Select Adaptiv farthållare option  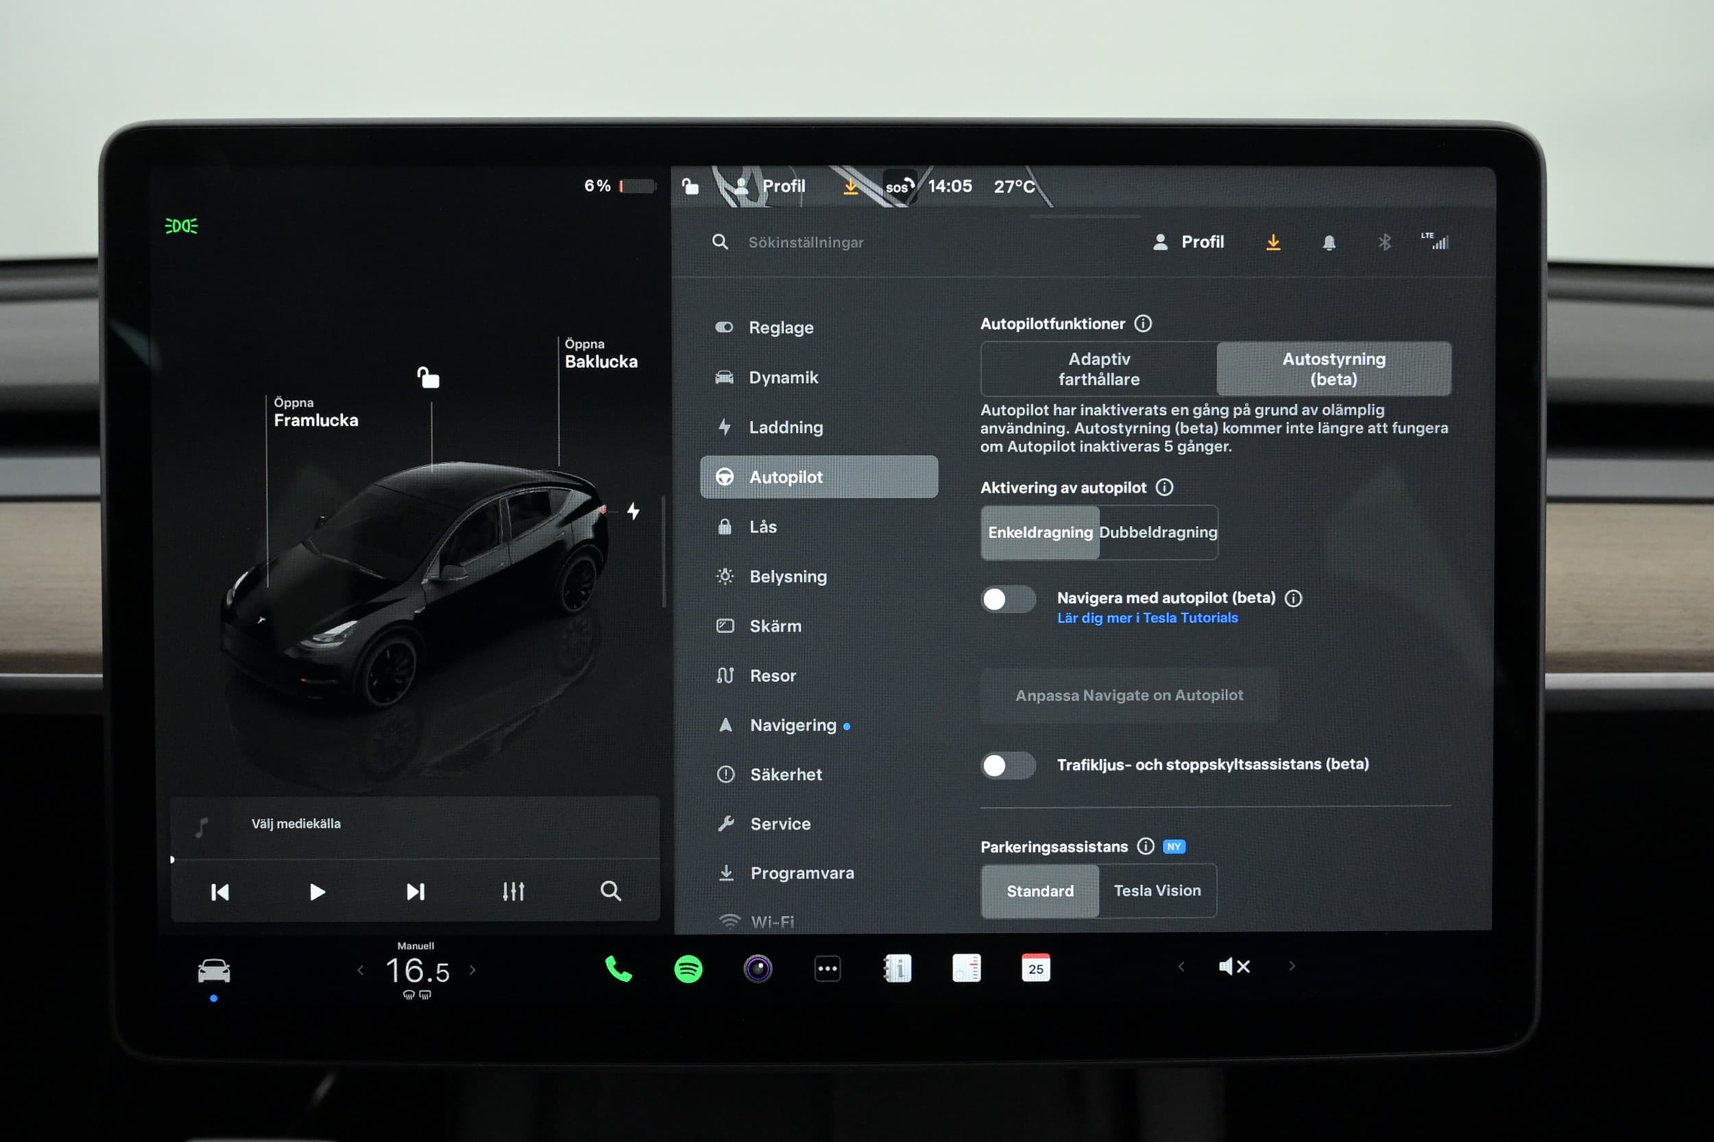click(1099, 369)
